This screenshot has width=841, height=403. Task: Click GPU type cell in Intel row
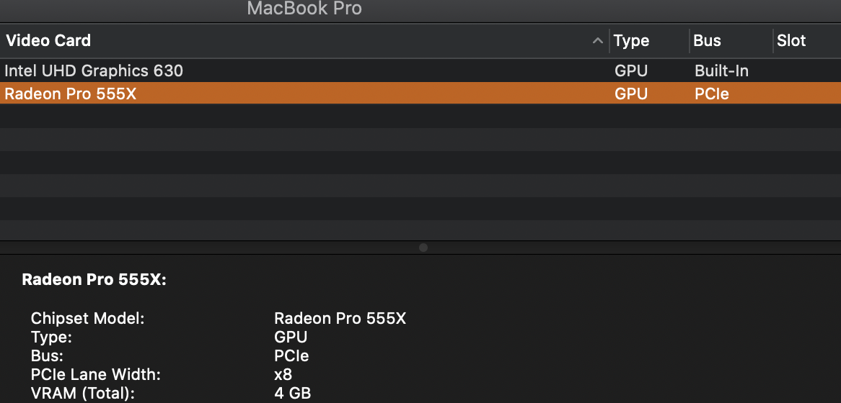pyautogui.click(x=630, y=71)
